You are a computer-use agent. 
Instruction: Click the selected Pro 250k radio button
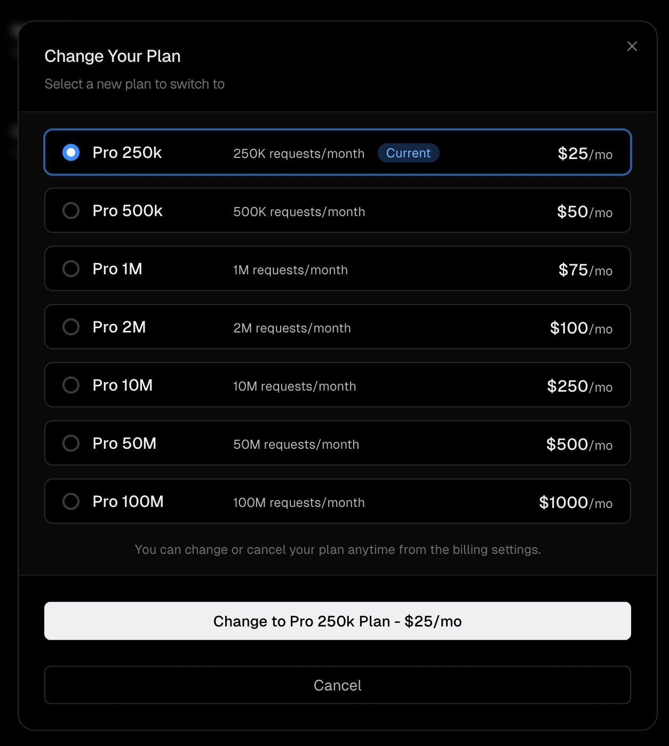point(71,152)
